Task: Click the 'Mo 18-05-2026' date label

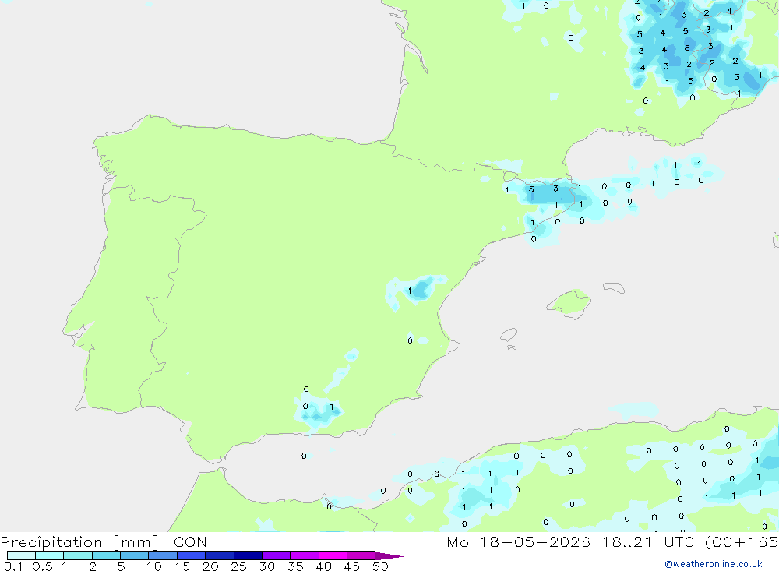Action: pyautogui.click(x=518, y=542)
